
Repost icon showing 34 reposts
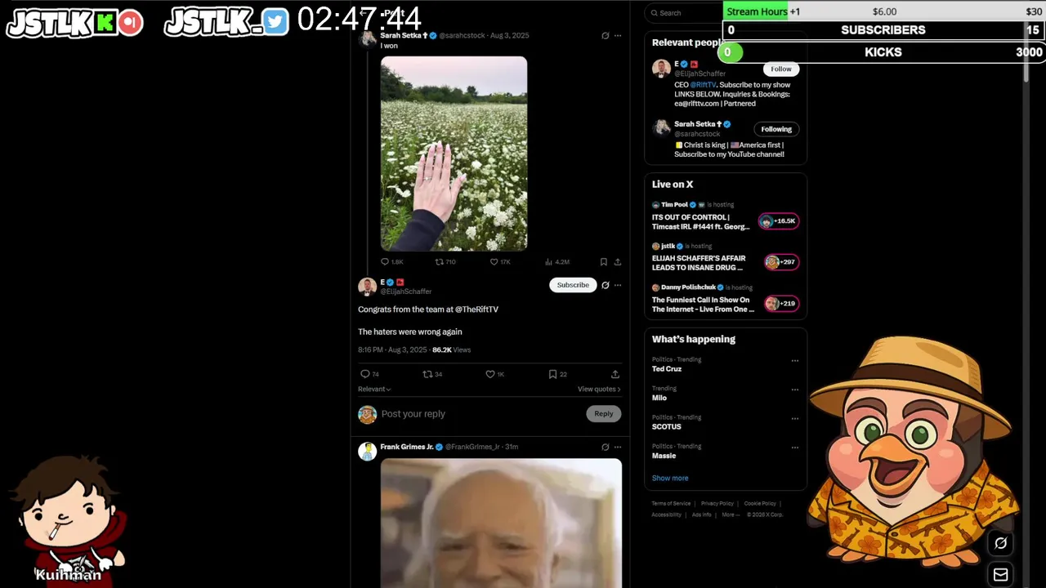pyautogui.click(x=432, y=374)
